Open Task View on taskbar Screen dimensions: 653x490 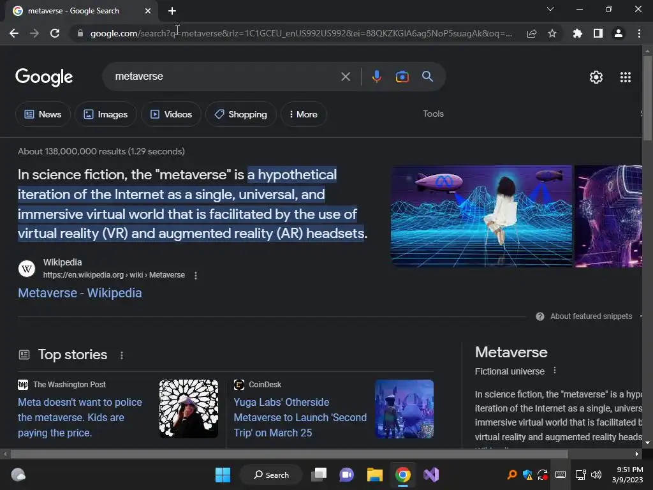pyautogui.click(x=319, y=475)
